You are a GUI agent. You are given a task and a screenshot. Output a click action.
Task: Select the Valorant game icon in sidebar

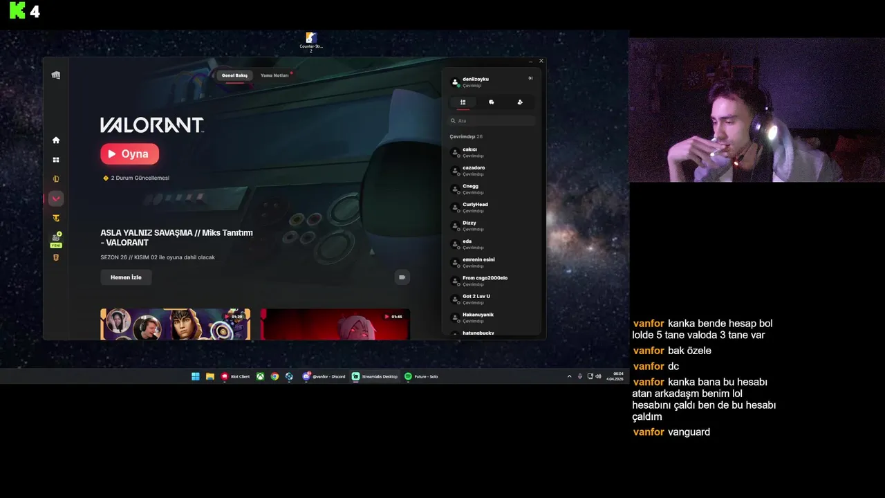[x=56, y=199]
